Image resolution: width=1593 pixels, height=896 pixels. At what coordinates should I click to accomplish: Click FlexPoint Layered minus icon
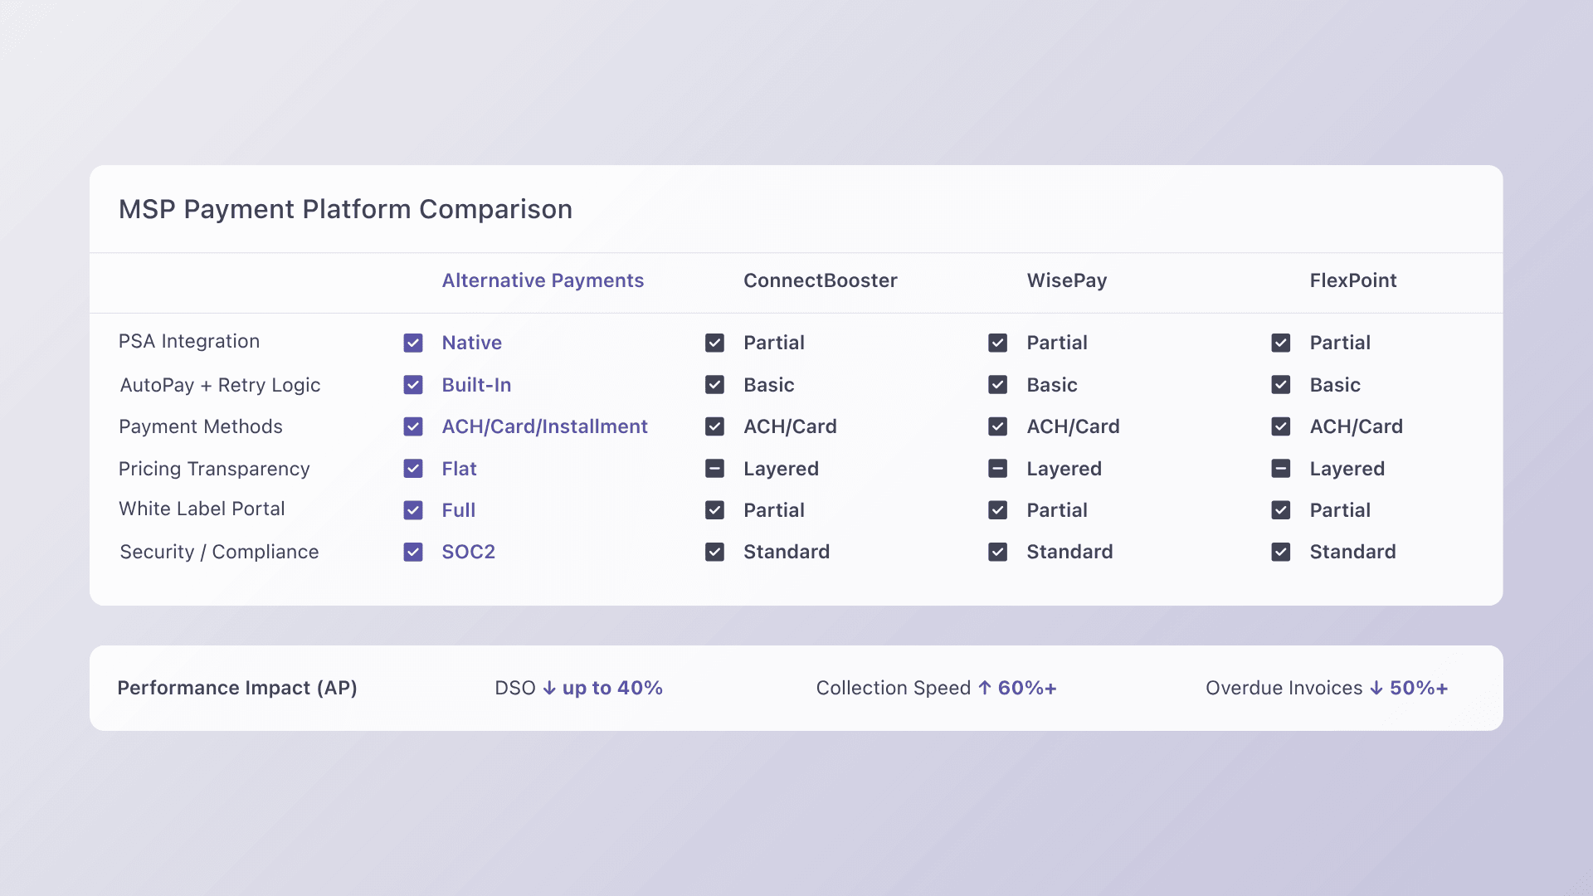click(1280, 469)
